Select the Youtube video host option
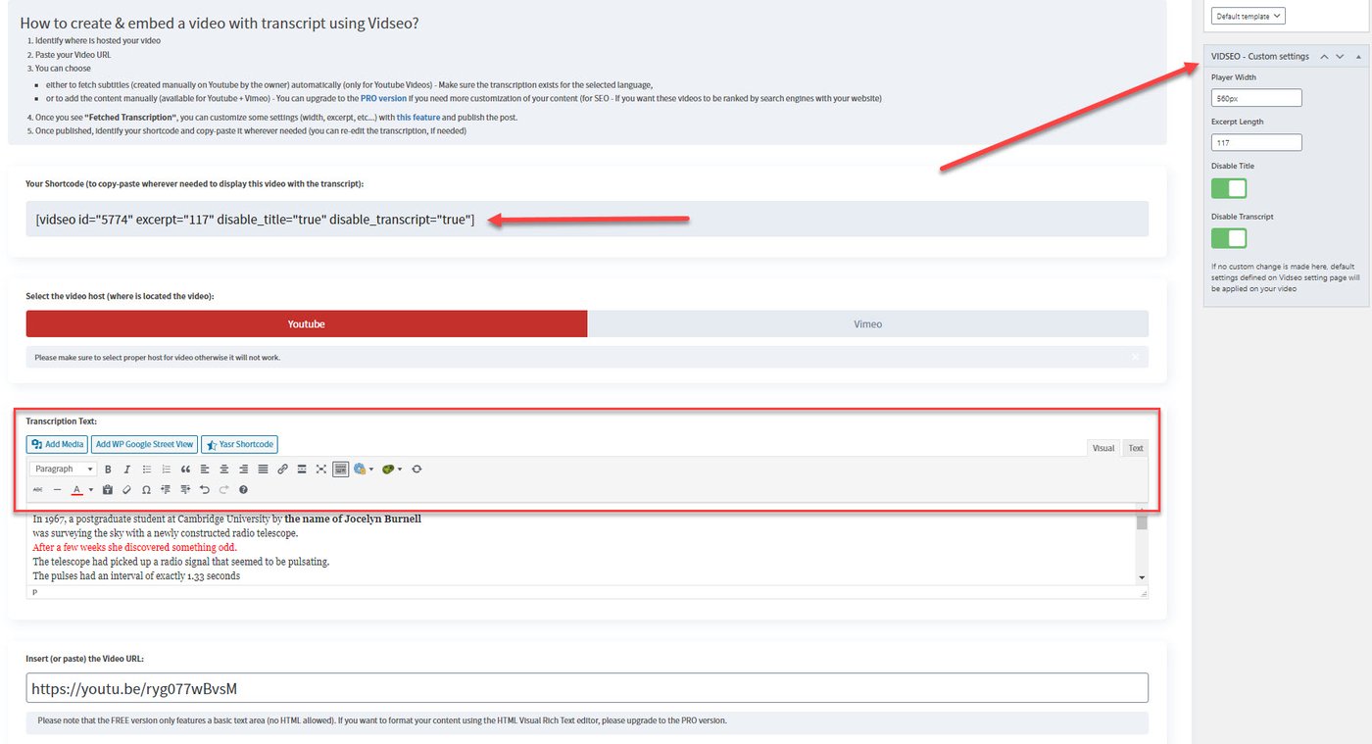Screen dimensions: 1372x744 [x=307, y=323]
